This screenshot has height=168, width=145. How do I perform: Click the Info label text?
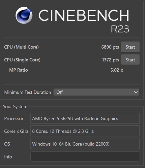(x=8, y=157)
